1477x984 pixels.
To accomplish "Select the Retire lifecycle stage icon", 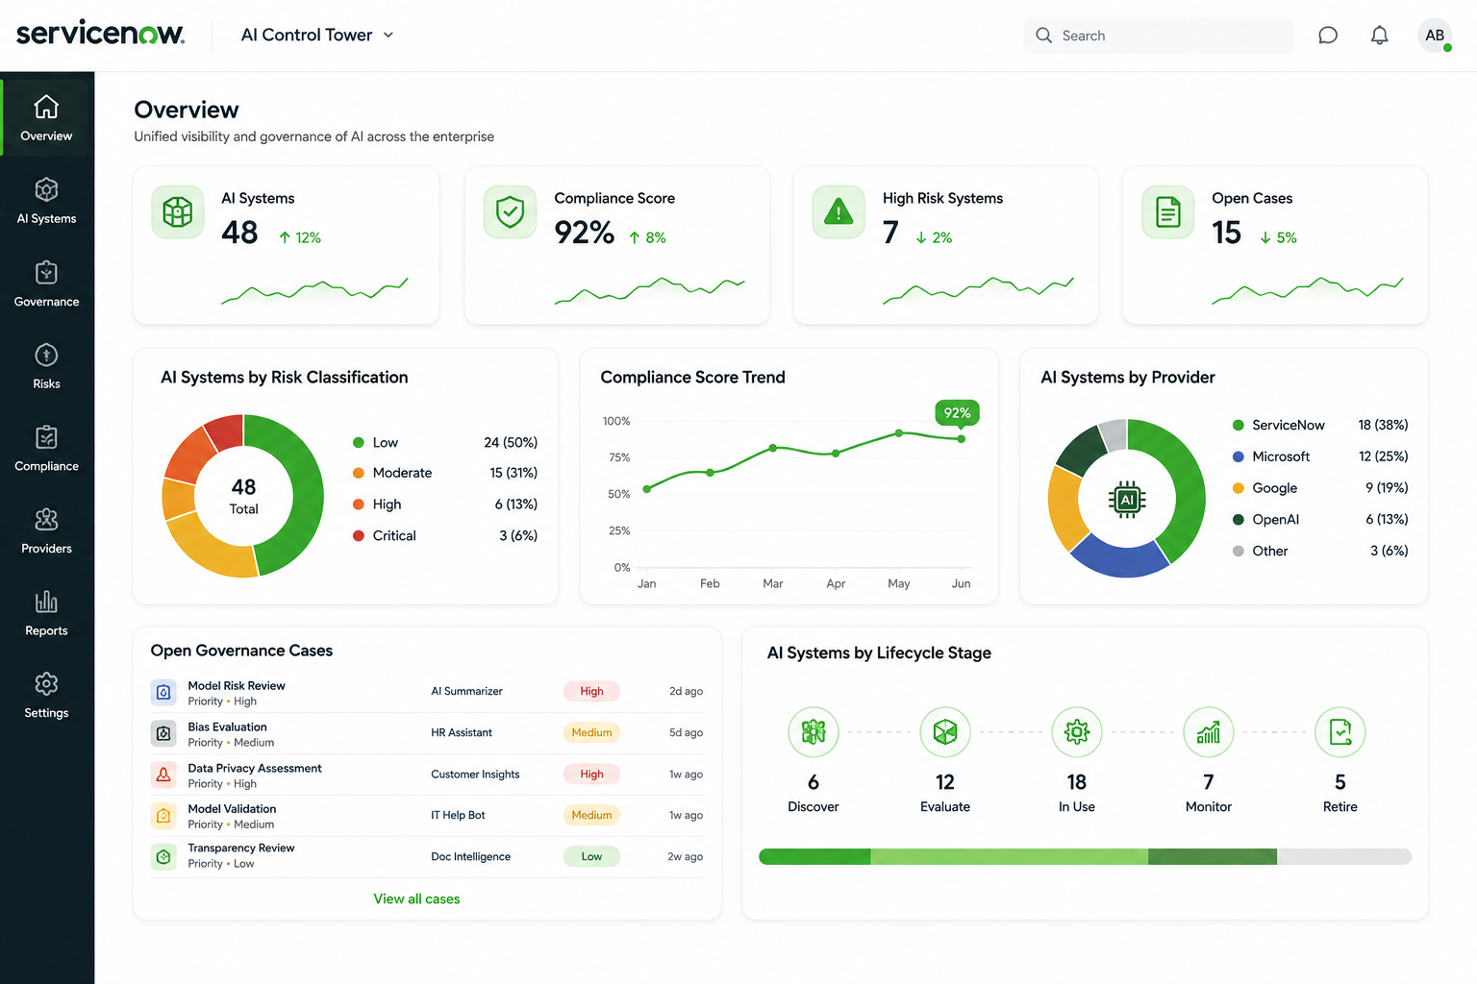I will 1340,732.
